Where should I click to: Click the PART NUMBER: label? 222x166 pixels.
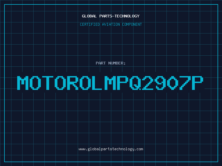(x=110, y=63)
